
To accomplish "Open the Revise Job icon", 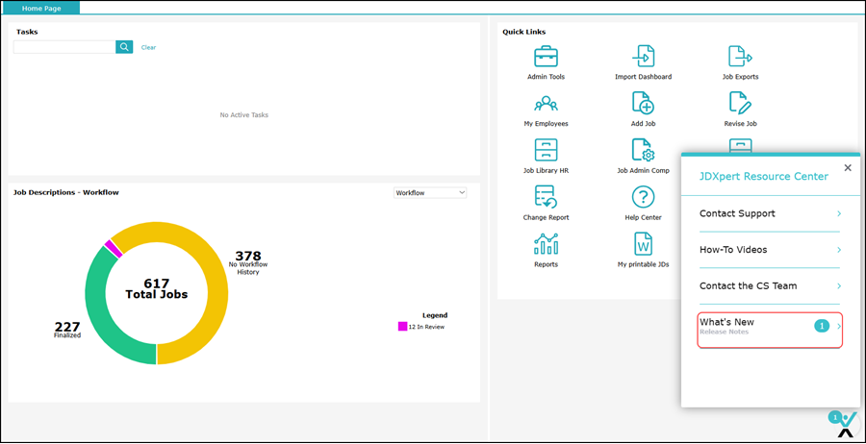I will click(740, 104).
